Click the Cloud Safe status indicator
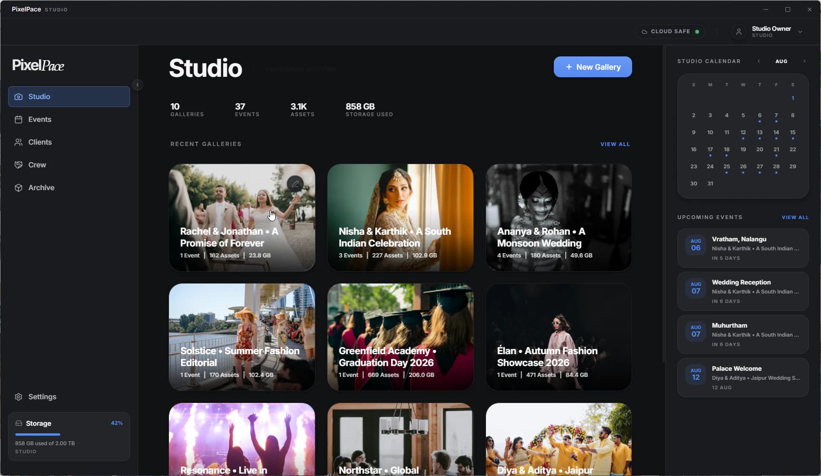 pyautogui.click(x=670, y=31)
